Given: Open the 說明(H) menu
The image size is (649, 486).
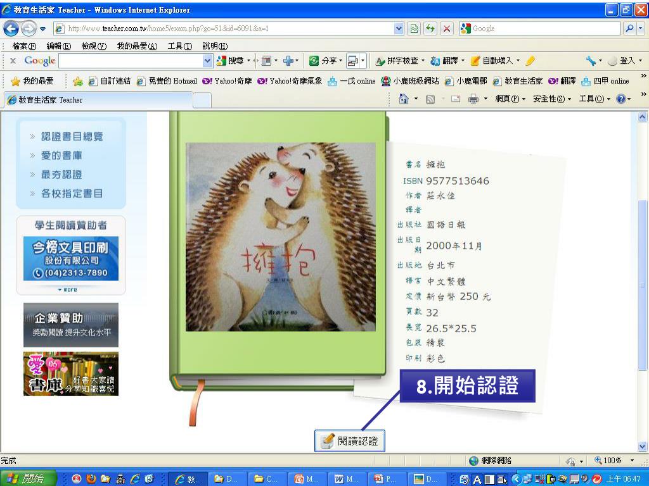Looking at the screenshot, I should 215,46.
